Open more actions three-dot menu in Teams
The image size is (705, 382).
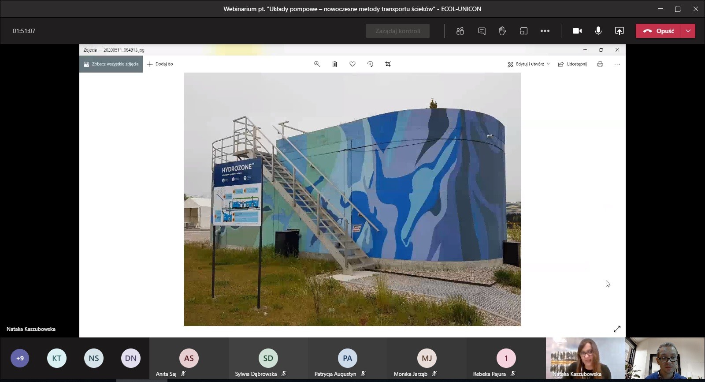pyautogui.click(x=545, y=31)
